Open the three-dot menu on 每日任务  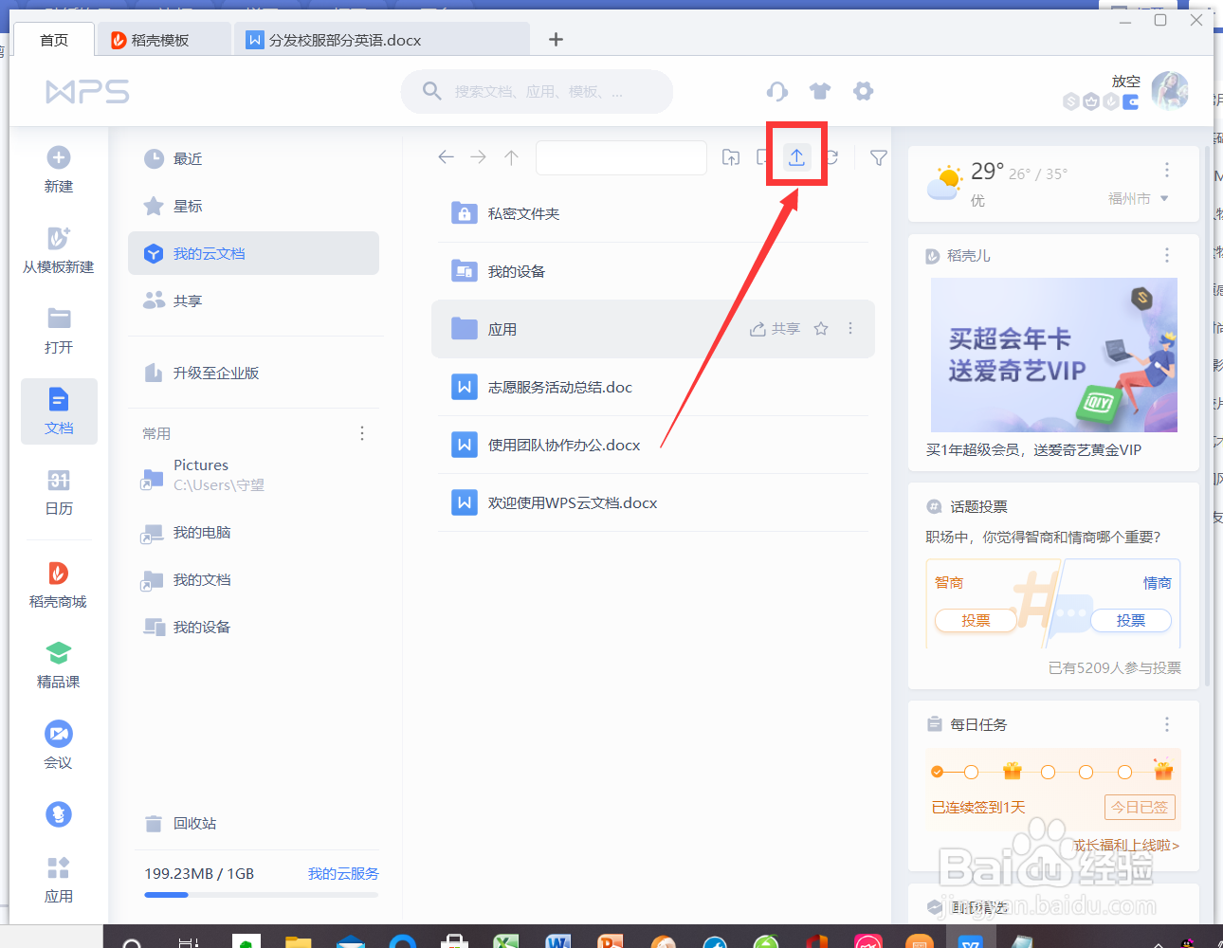click(x=1167, y=723)
